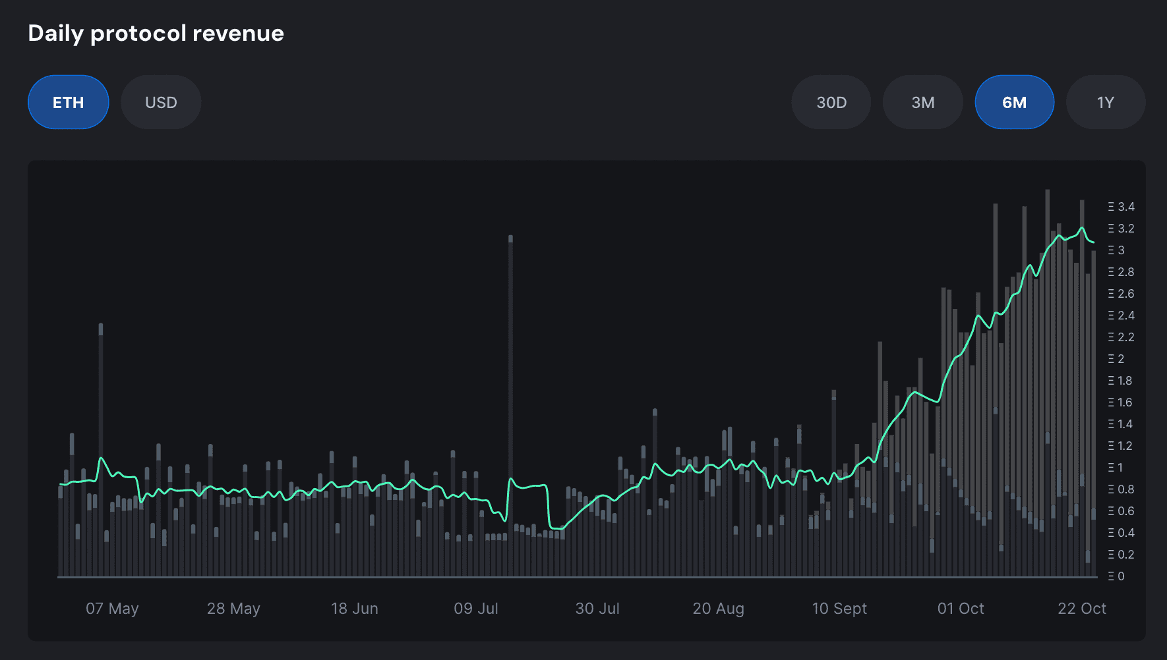Screen dimensions: 1167x660
Task: Switch to the 1Y time range
Action: (1106, 102)
